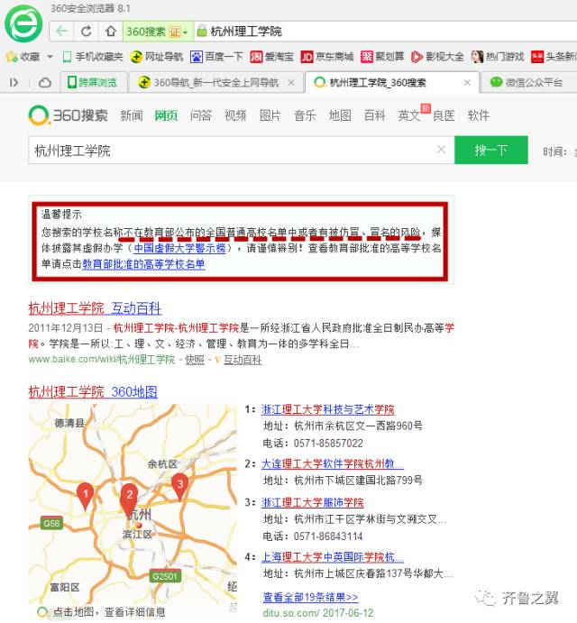The height and width of the screenshot is (623, 577).
Task: Clear search box with X icon
Action: (x=441, y=150)
